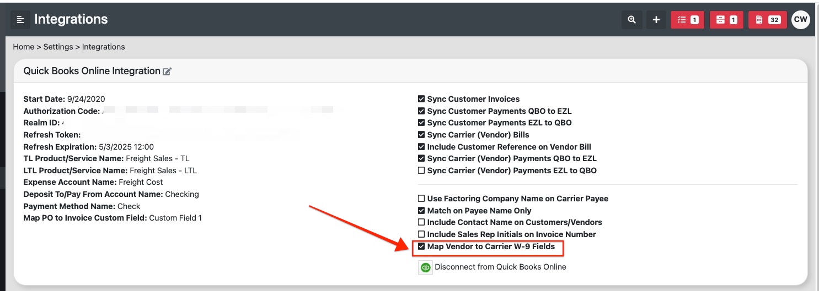Open the red checklist badge showing 1

point(687,20)
